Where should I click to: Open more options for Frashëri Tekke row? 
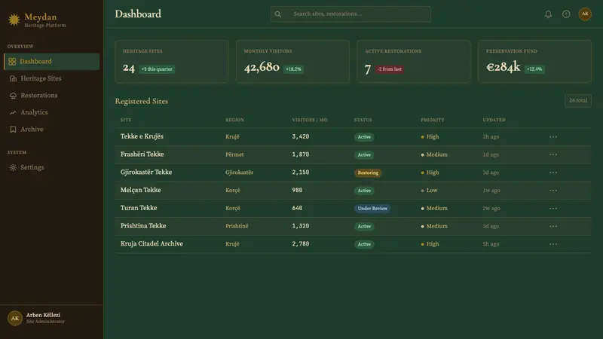pos(553,154)
